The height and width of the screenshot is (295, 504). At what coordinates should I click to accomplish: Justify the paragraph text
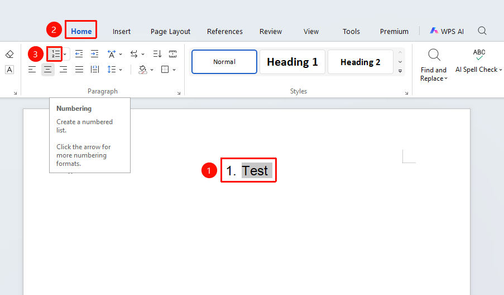tap(79, 69)
